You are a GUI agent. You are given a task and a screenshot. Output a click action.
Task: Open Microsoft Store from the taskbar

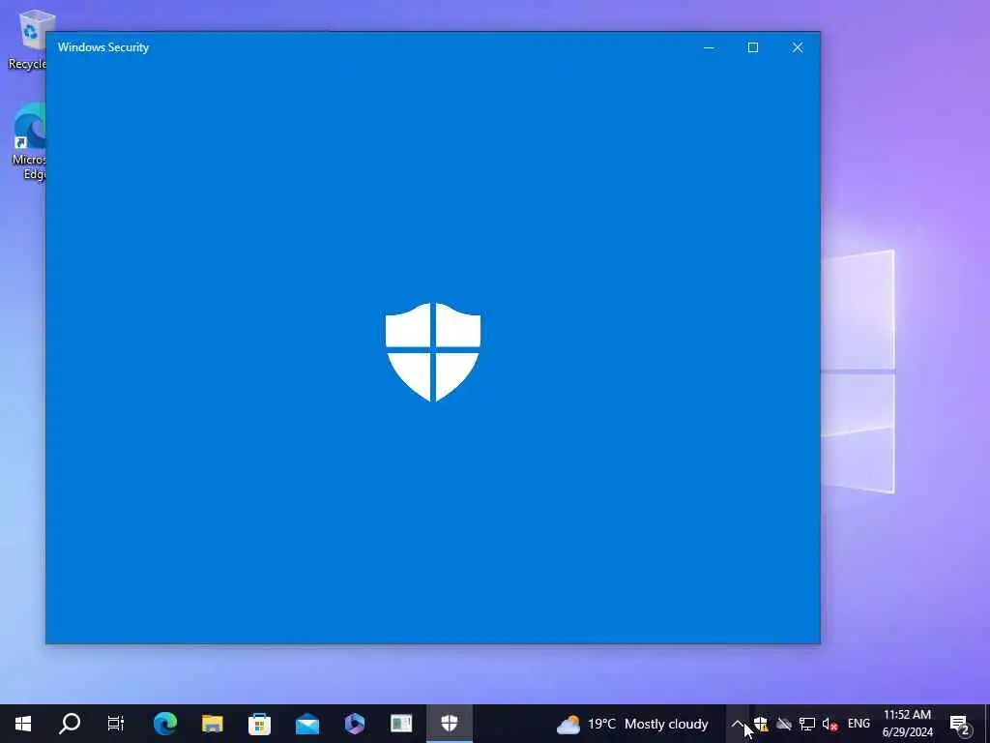[259, 724]
